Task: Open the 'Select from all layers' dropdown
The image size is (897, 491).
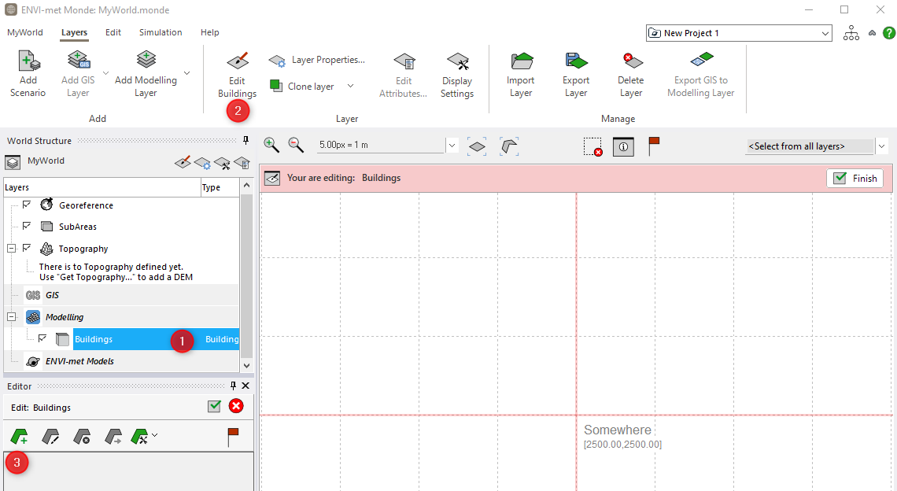Action: pyautogui.click(x=881, y=146)
